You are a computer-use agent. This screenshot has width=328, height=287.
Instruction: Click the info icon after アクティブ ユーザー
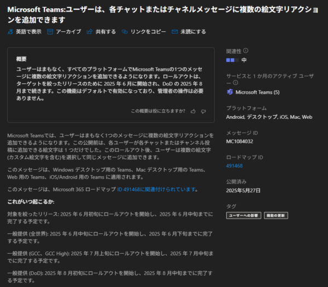(x=236, y=83)
